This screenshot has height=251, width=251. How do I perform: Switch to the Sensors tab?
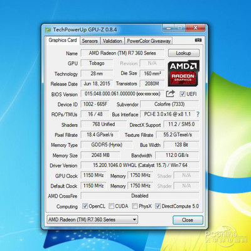pos(90,41)
